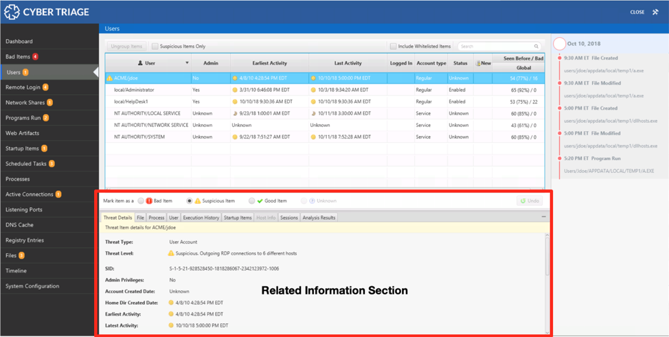
Task: Click the Oct 10, 2018 timeline circle
Action: coord(559,43)
